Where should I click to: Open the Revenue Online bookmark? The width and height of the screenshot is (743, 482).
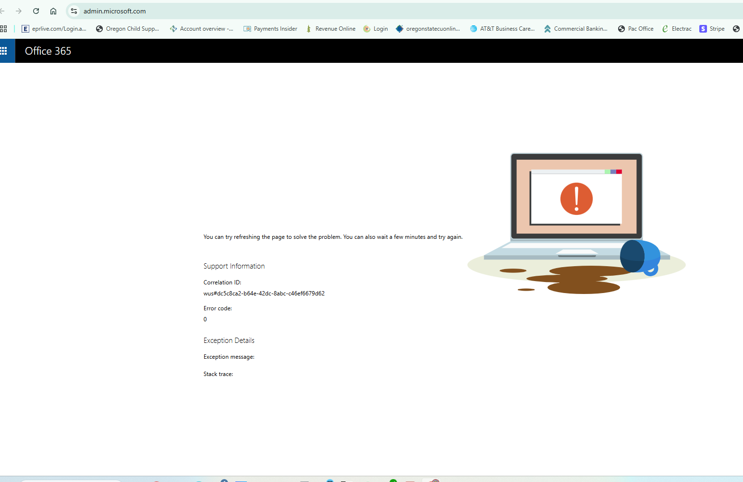tap(330, 29)
